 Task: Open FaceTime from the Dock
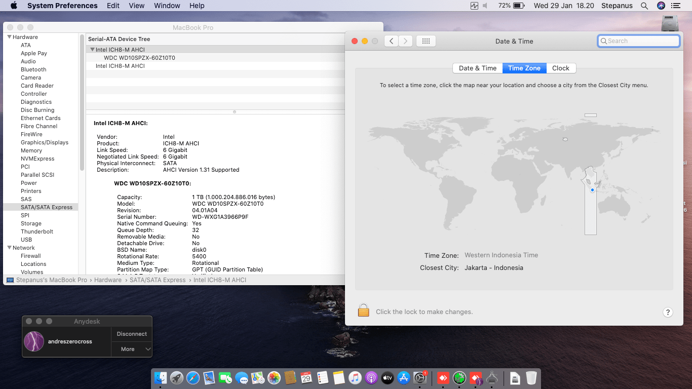(225, 377)
